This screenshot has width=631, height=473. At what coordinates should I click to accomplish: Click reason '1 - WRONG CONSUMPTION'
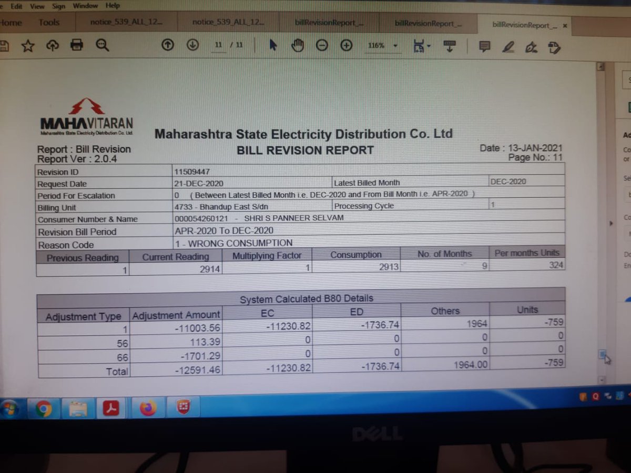[233, 243]
